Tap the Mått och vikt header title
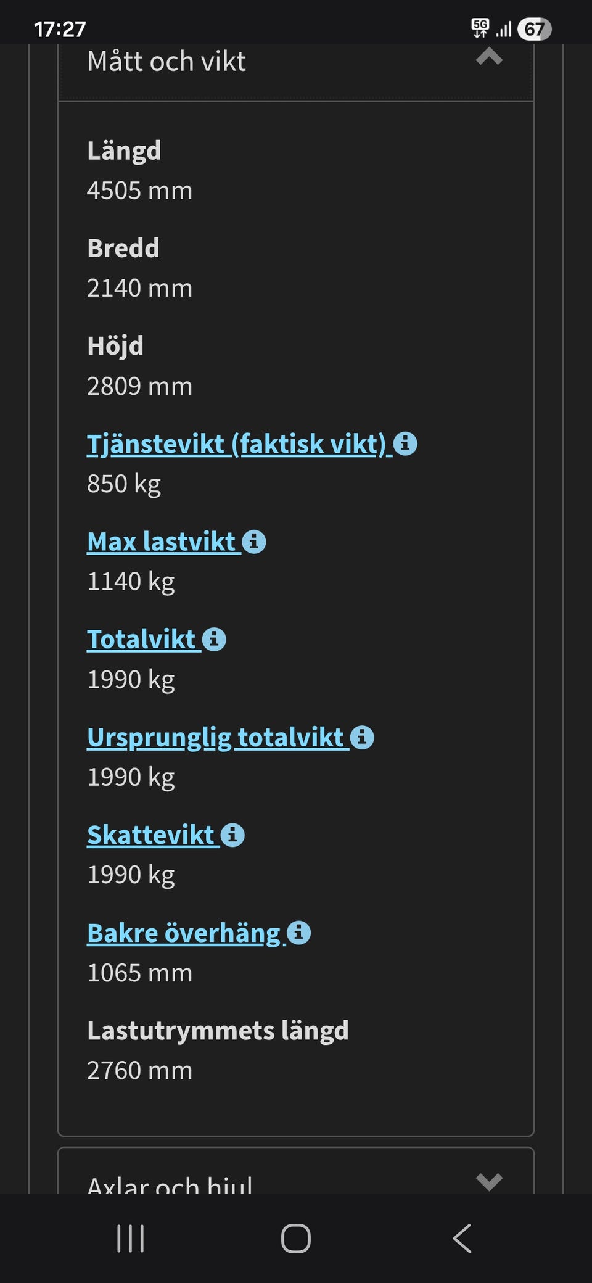Viewport: 592px width, 1283px height. coord(166,62)
